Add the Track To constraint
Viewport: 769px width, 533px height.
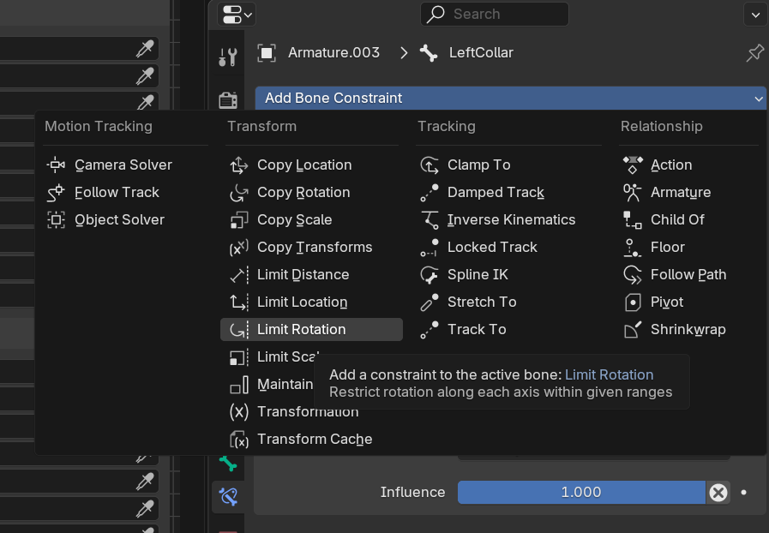pyautogui.click(x=508, y=330)
